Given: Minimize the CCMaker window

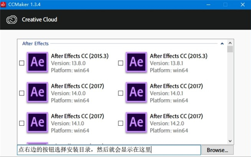Looking at the screenshot, I should pyautogui.click(x=208, y=5).
